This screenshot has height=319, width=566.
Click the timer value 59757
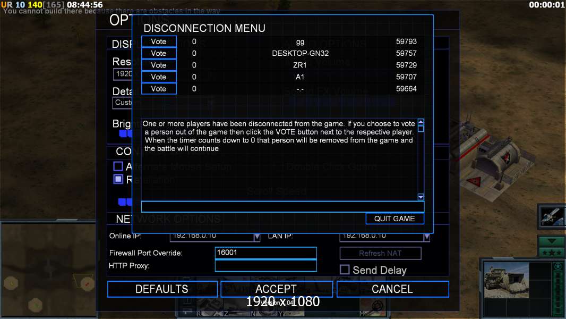pyautogui.click(x=406, y=54)
